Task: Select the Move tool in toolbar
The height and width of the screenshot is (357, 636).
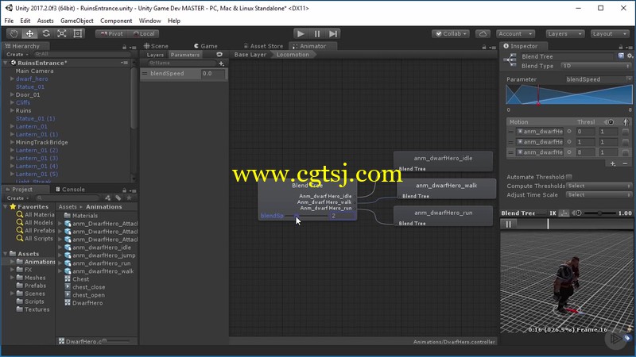Action: pyautogui.click(x=29, y=33)
